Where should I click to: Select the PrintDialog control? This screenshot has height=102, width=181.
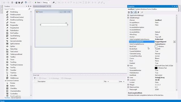tap(14, 12)
